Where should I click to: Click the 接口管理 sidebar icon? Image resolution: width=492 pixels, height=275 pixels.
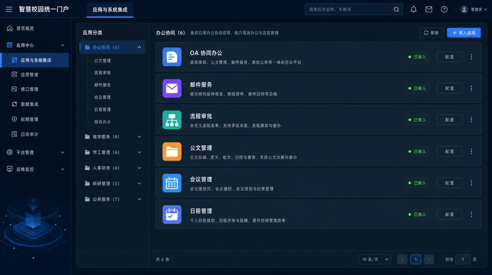tap(14, 89)
